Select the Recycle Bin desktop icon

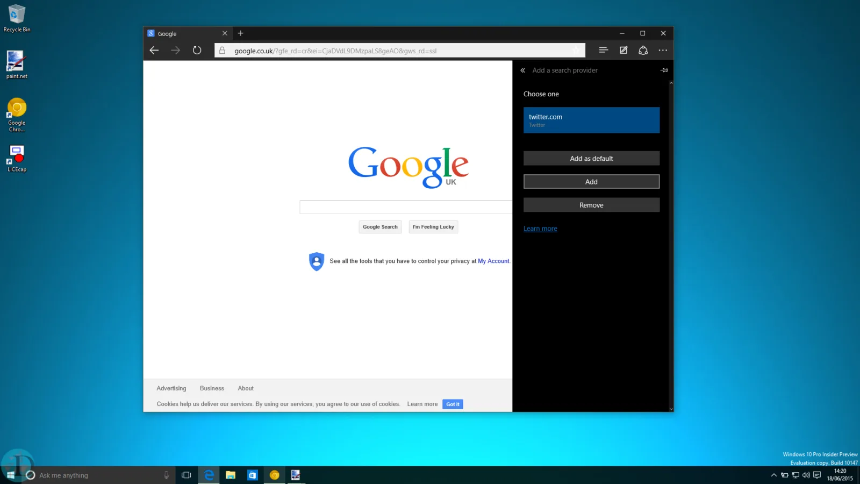17,18
